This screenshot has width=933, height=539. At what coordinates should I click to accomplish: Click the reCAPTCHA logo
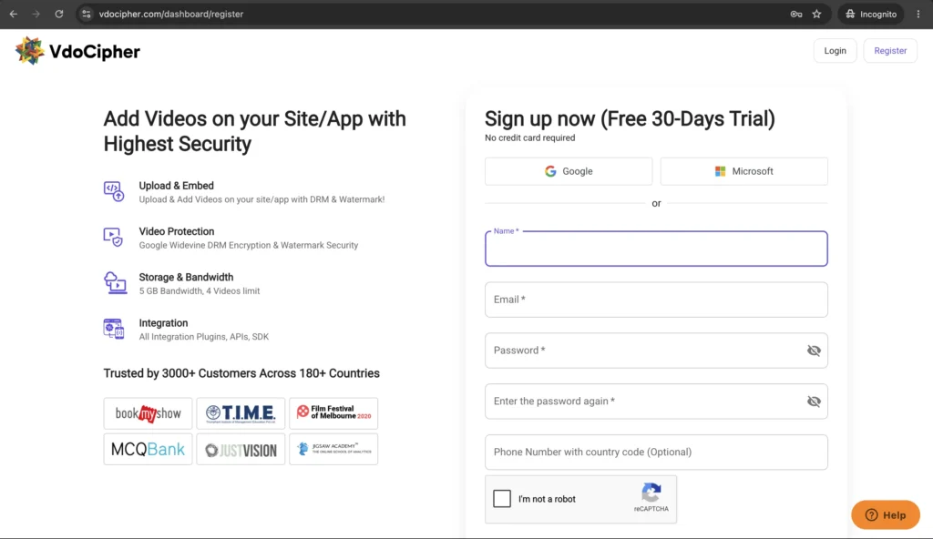[x=651, y=493]
